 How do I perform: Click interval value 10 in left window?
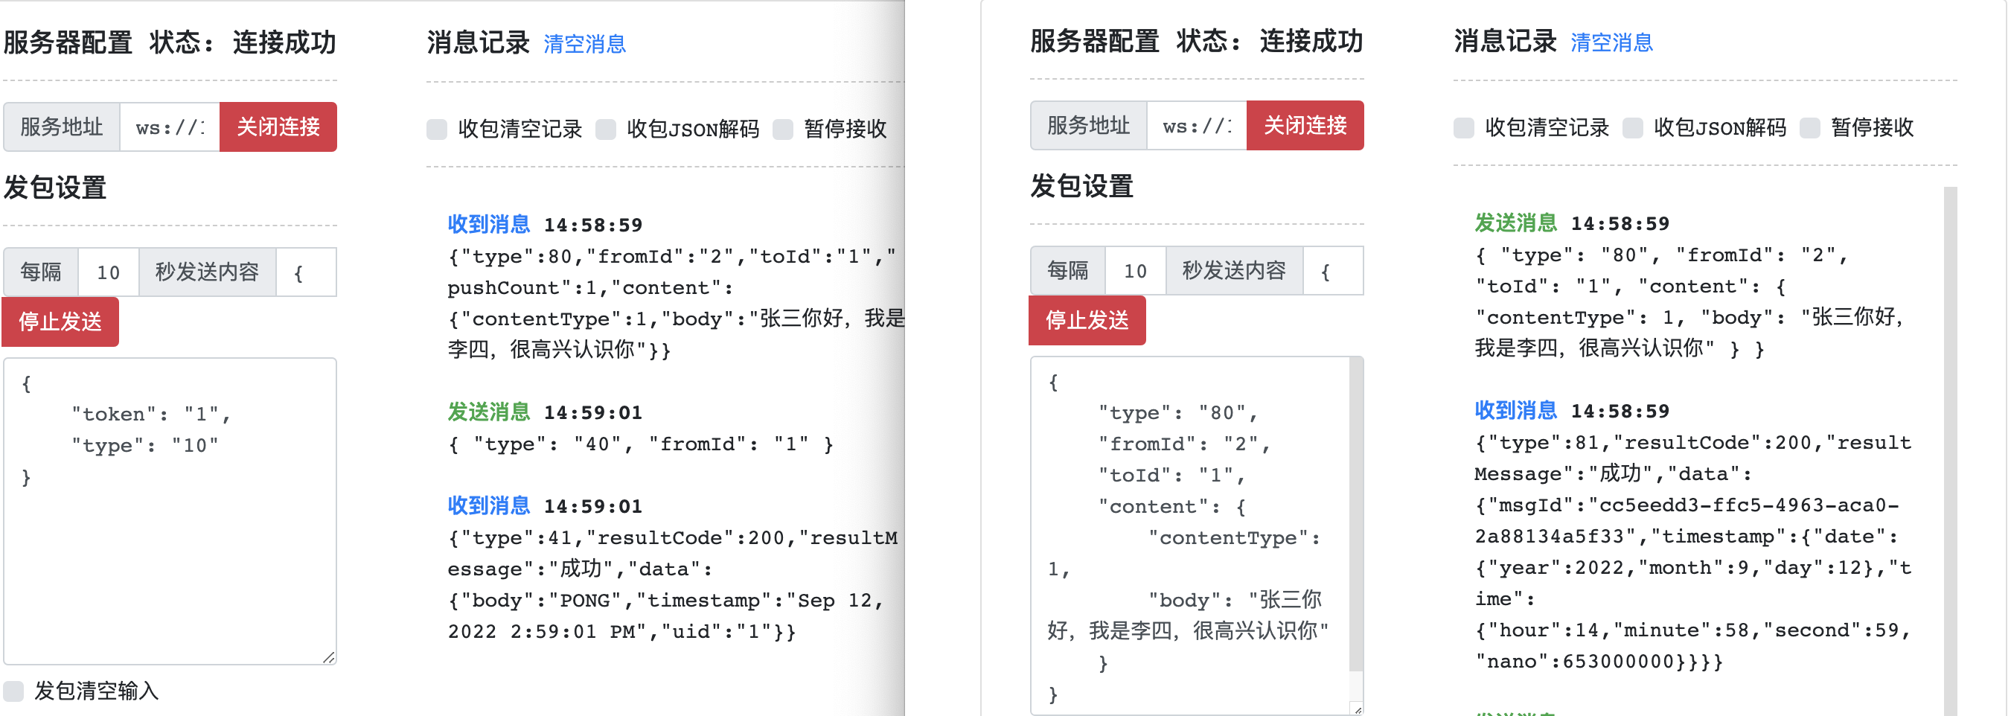pos(109,272)
